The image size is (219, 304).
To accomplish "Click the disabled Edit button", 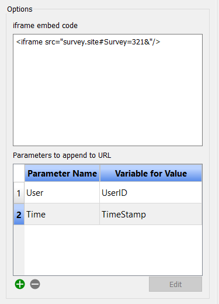I will (x=175, y=284).
